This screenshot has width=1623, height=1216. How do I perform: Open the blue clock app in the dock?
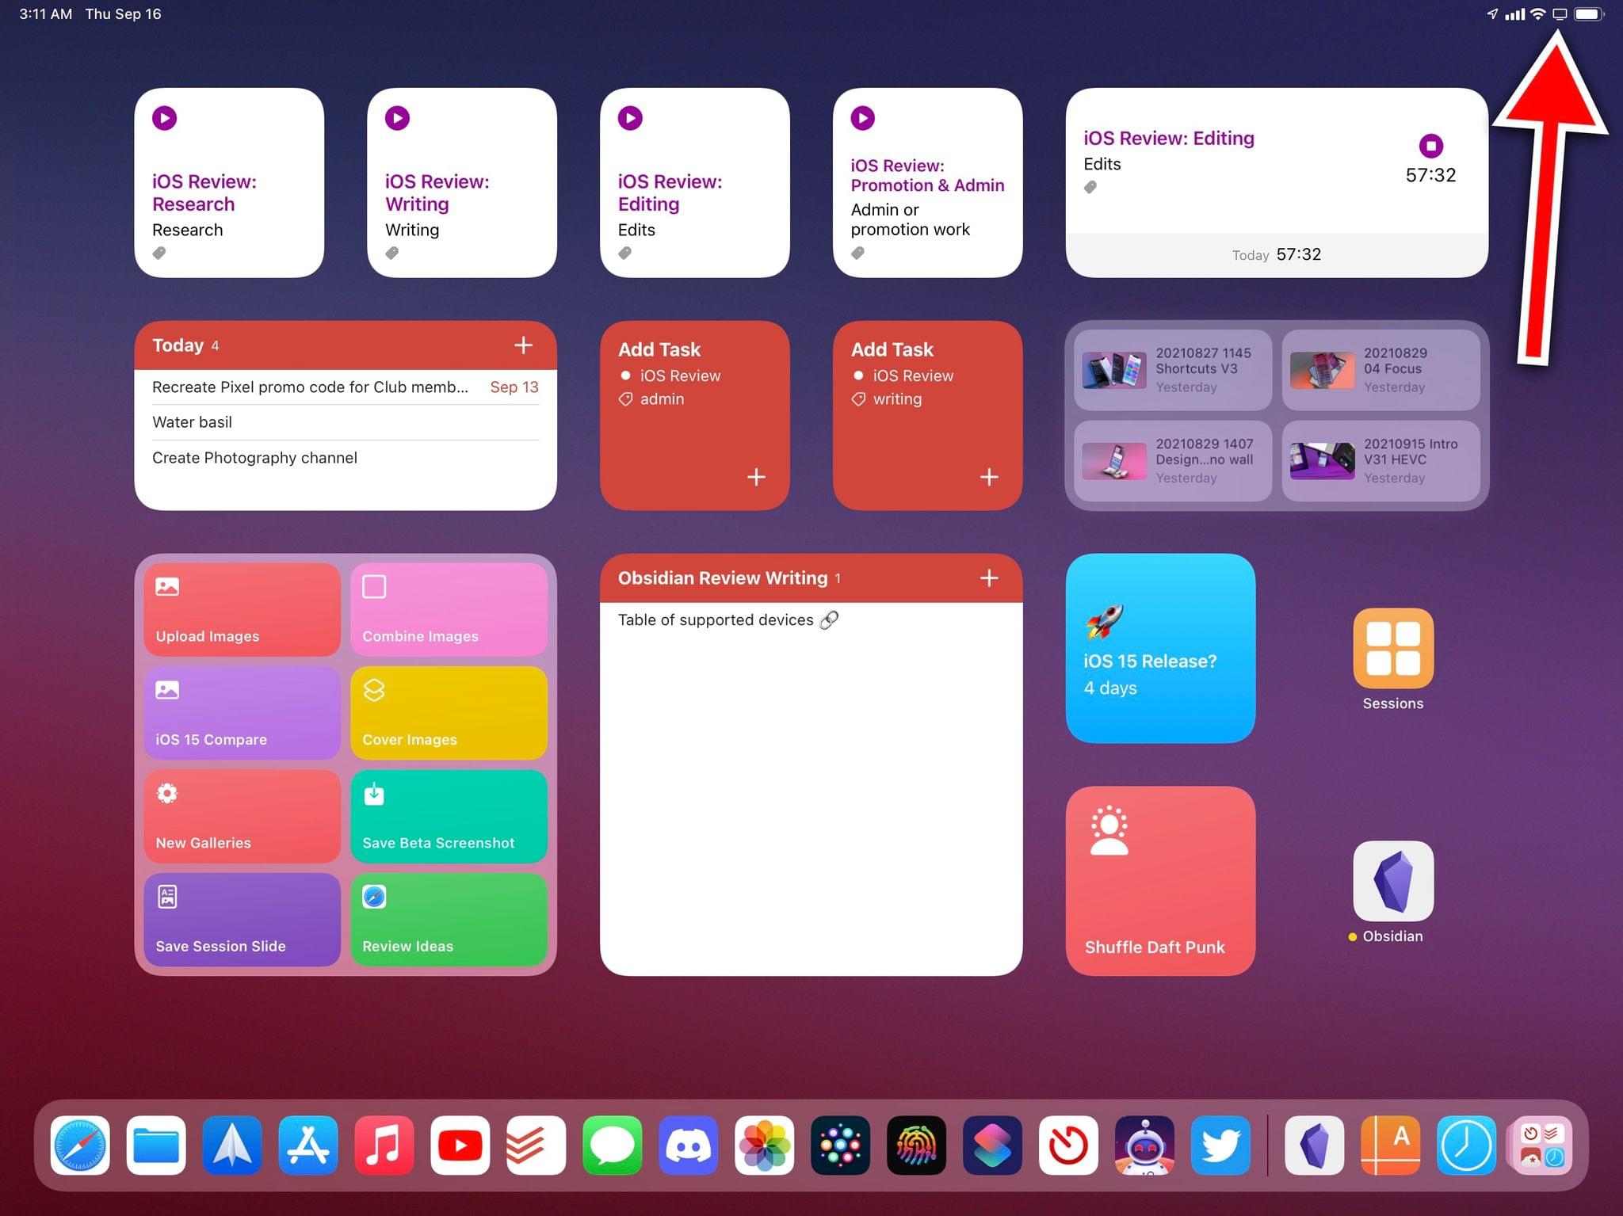pos(1467,1145)
